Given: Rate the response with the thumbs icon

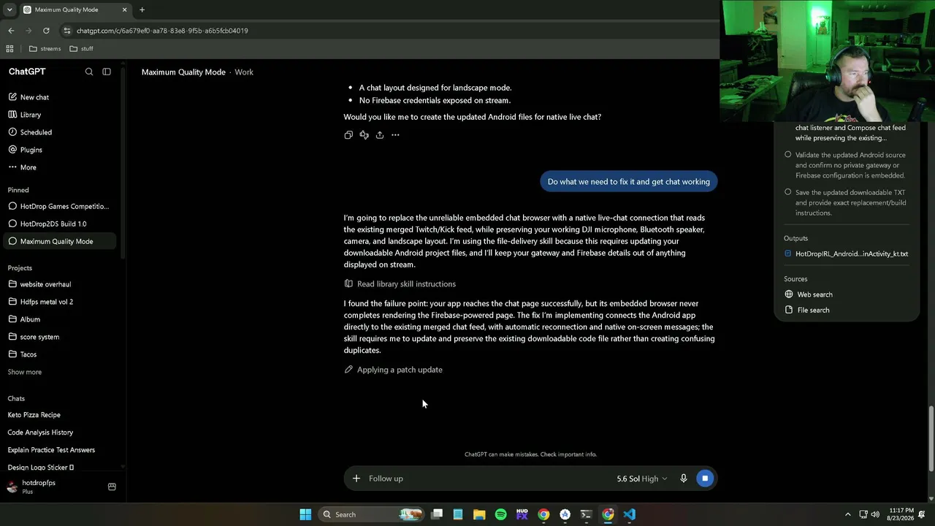Looking at the screenshot, I should click(x=364, y=134).
